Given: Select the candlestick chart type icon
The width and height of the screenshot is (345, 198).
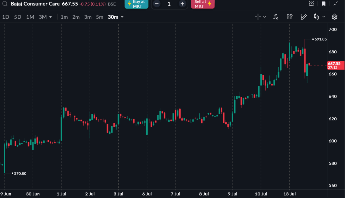Looking at the screenshot, I should [x=316, y=17].
